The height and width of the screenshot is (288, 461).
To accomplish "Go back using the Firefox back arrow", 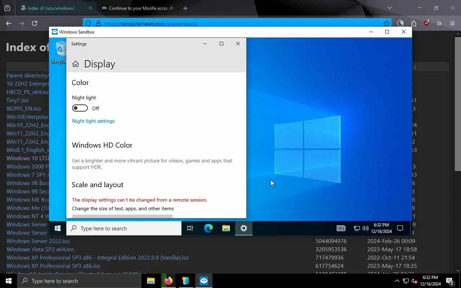I will [9, 23].
